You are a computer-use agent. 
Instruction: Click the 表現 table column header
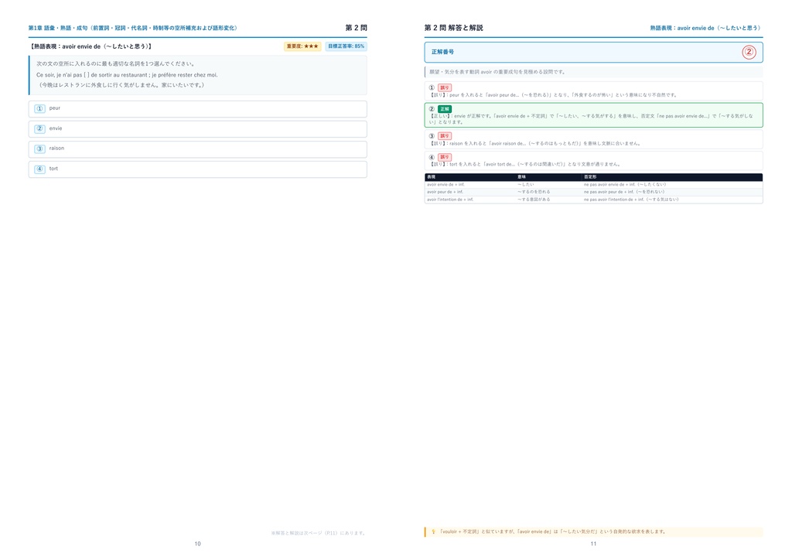click(431, 177)
